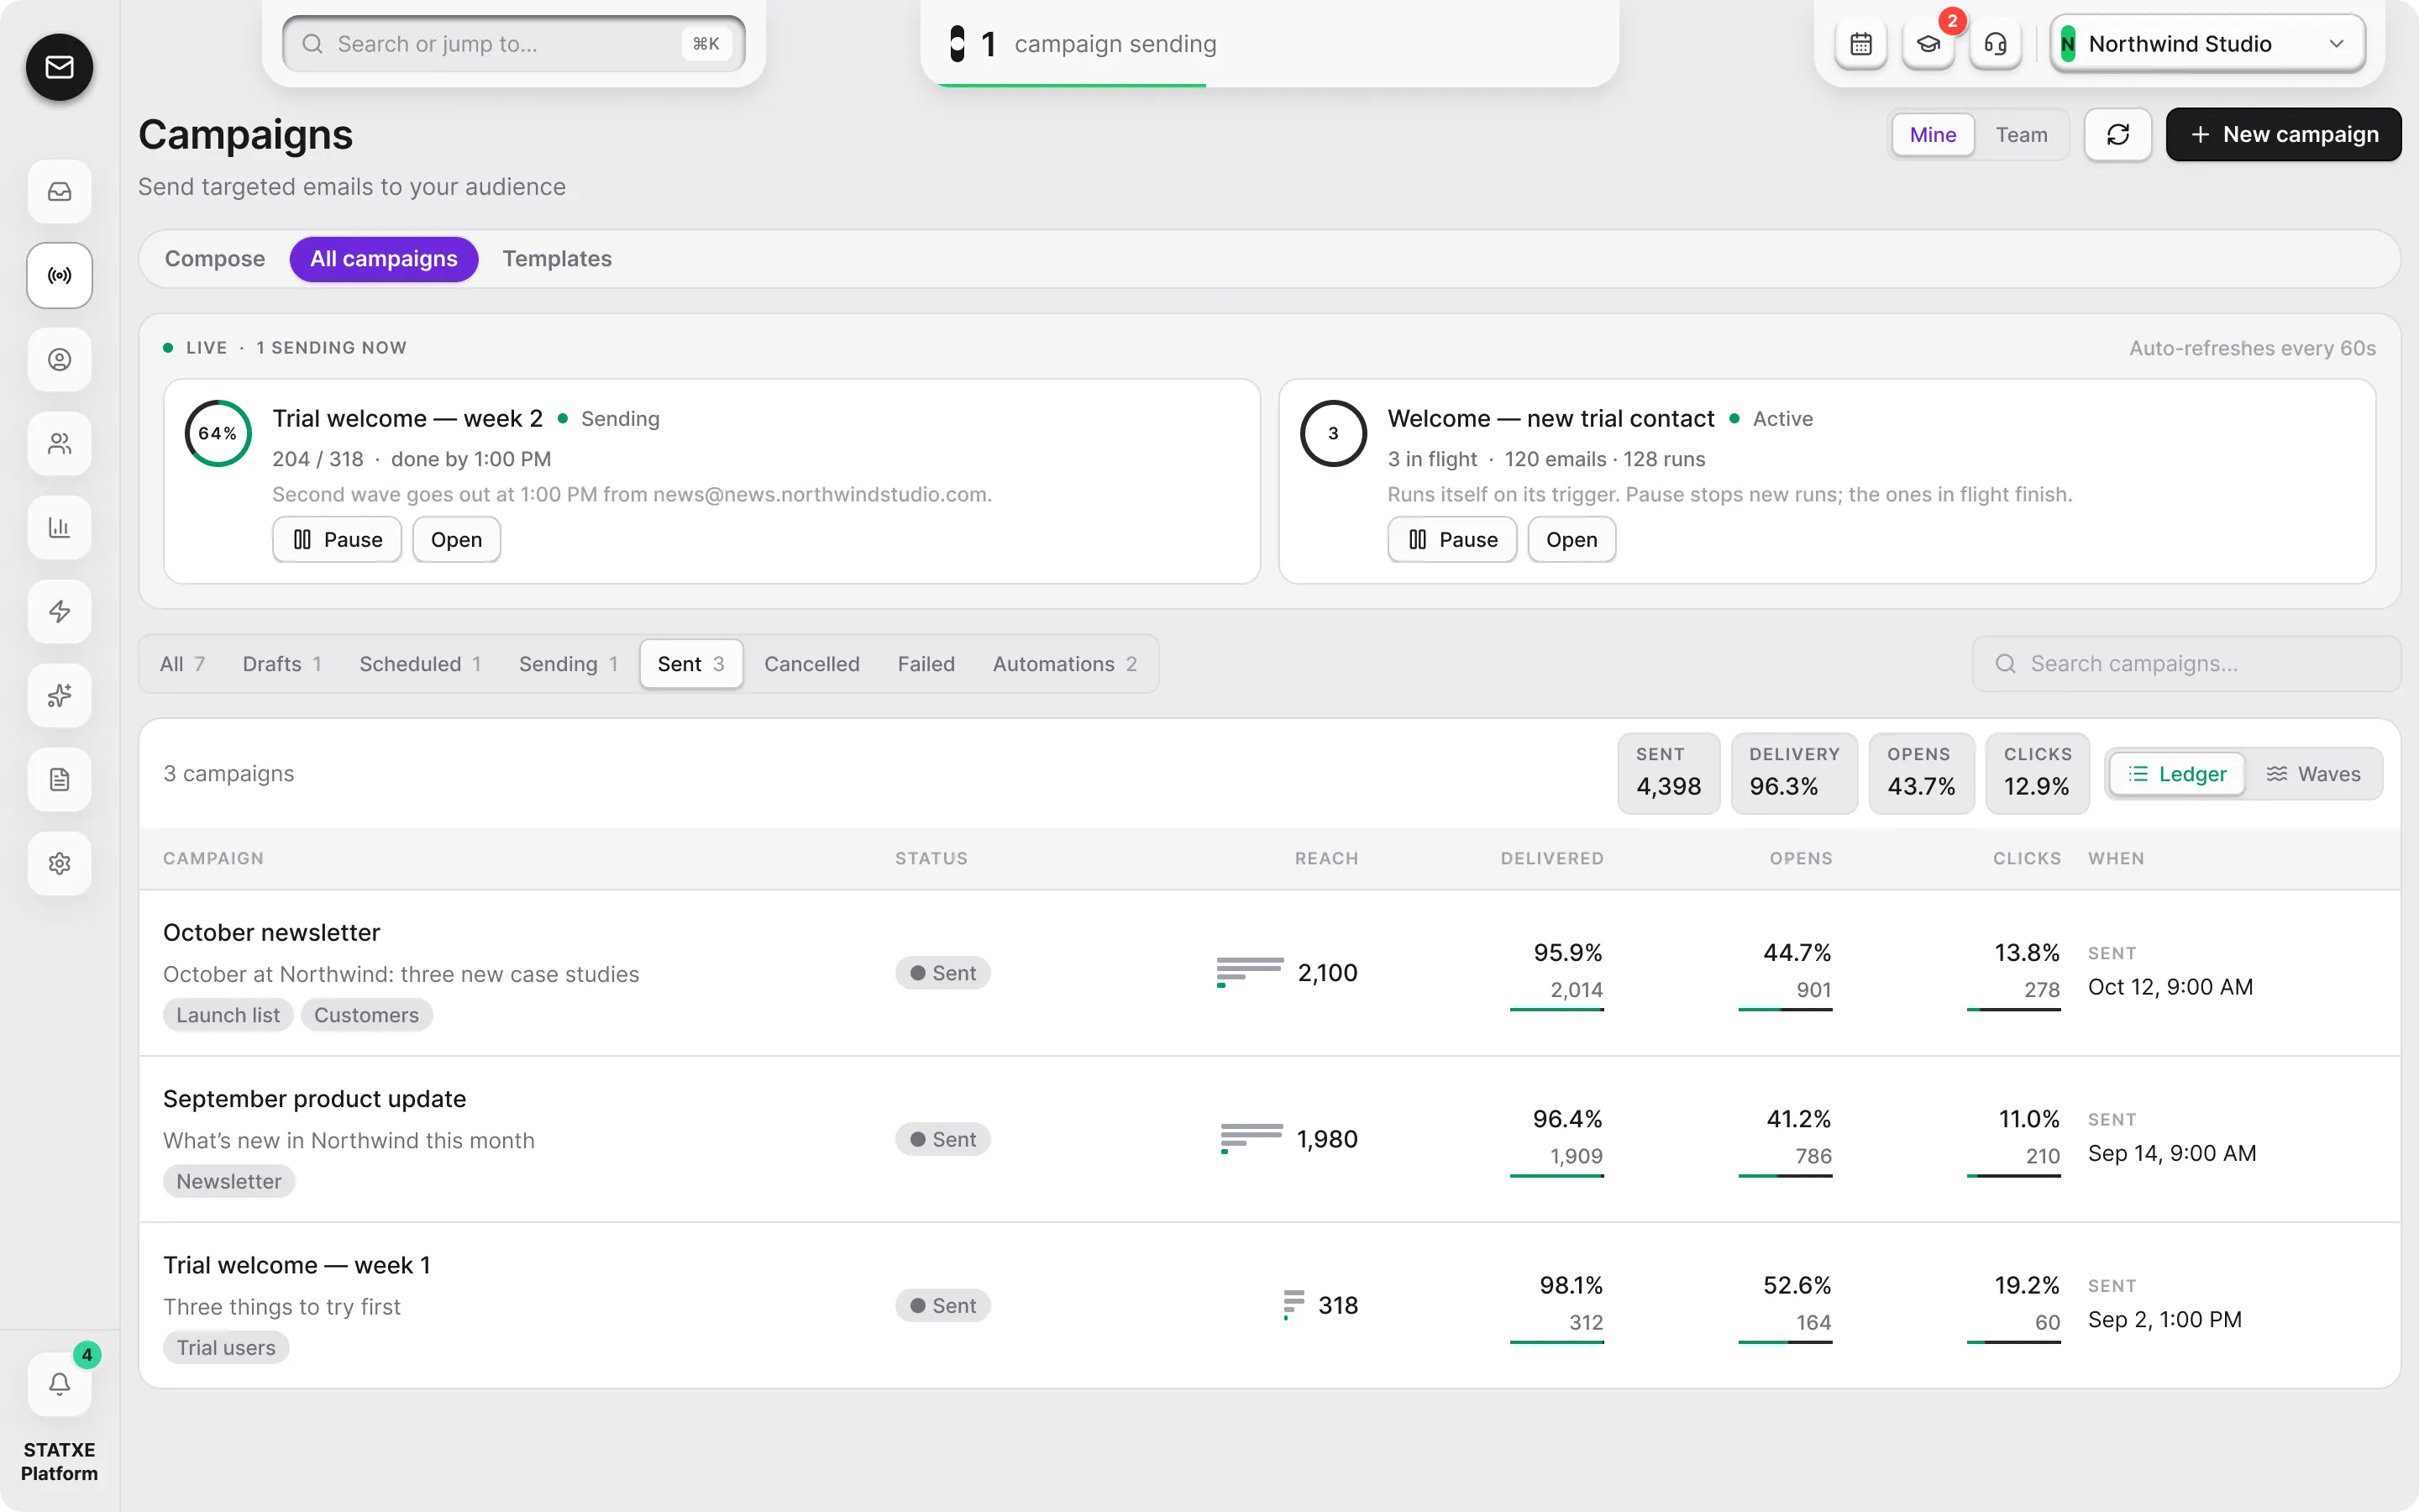The image size is (2419, 1512).
Task: Open the AI sparkles sidebar icon
Action: [x=60, y=695]
